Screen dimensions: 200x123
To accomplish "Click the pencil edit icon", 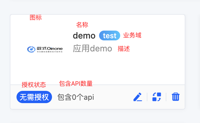I will 138,97.
